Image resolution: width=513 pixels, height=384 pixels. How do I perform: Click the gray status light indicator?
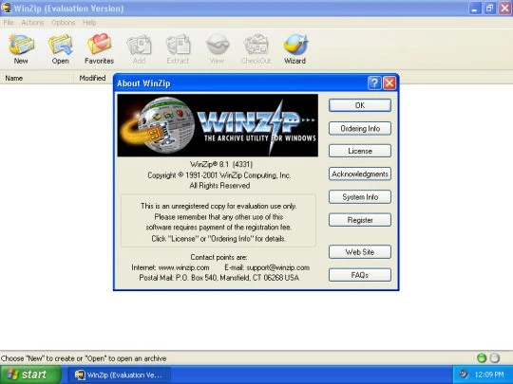click(495, 358)
